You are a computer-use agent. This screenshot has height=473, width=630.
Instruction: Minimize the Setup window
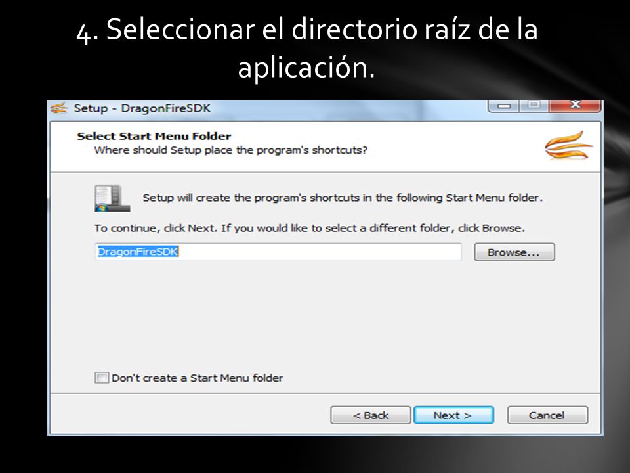coord(503,106)
